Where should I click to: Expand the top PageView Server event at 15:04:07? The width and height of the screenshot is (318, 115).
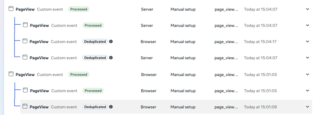[308, 9]
